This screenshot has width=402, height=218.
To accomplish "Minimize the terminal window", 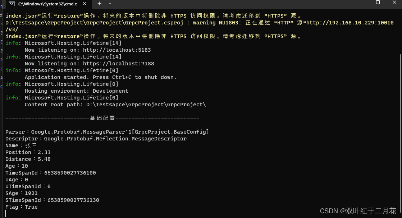I will (361, 3).
